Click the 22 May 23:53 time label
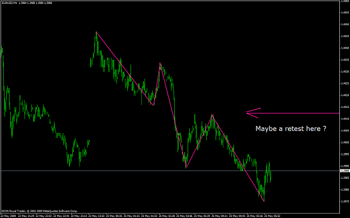 [x=96, y=216]
